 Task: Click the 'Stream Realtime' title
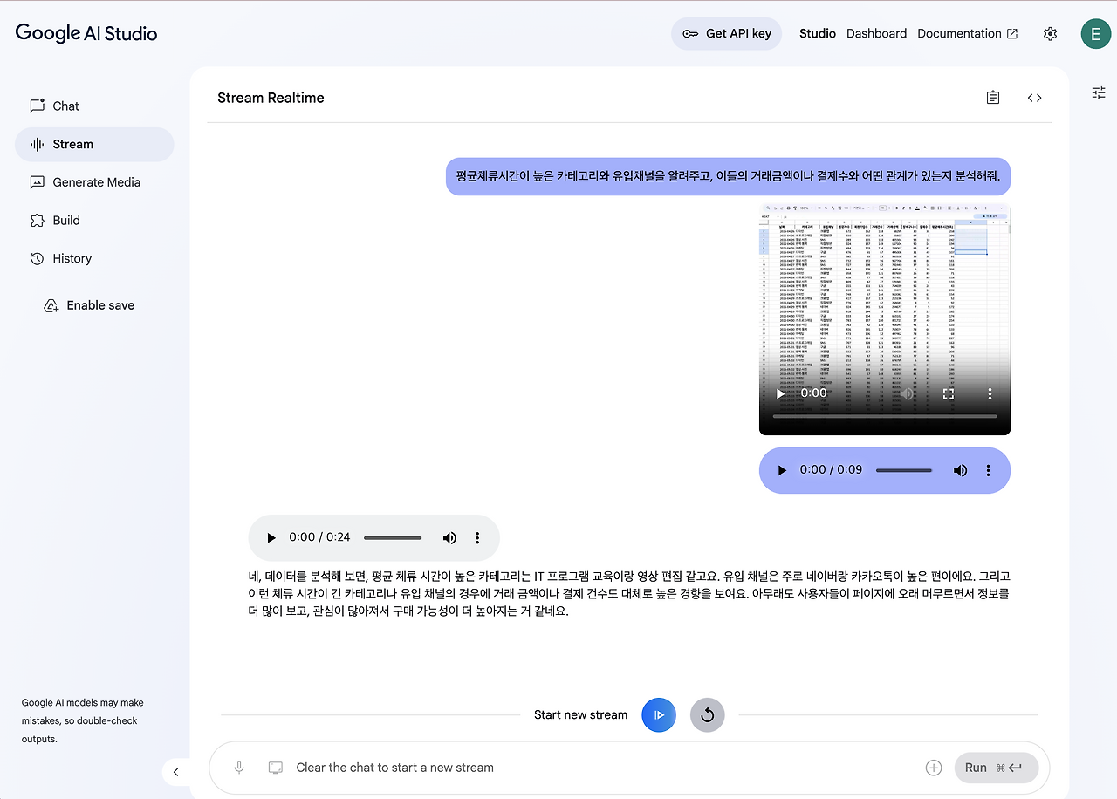(271, 98)
